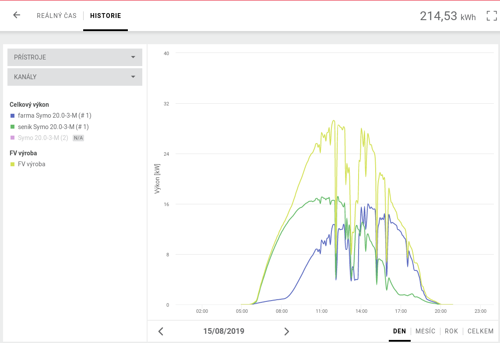The width and height of the screenshot is (500, 343).
Task: Click the blue farma Symo color square
Action: pyautogui.click(x=12, y=115)
